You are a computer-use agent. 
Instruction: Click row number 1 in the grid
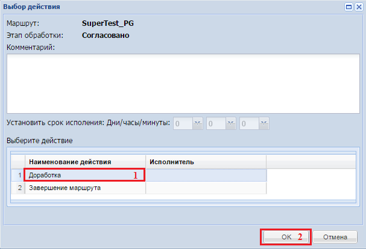19,175
